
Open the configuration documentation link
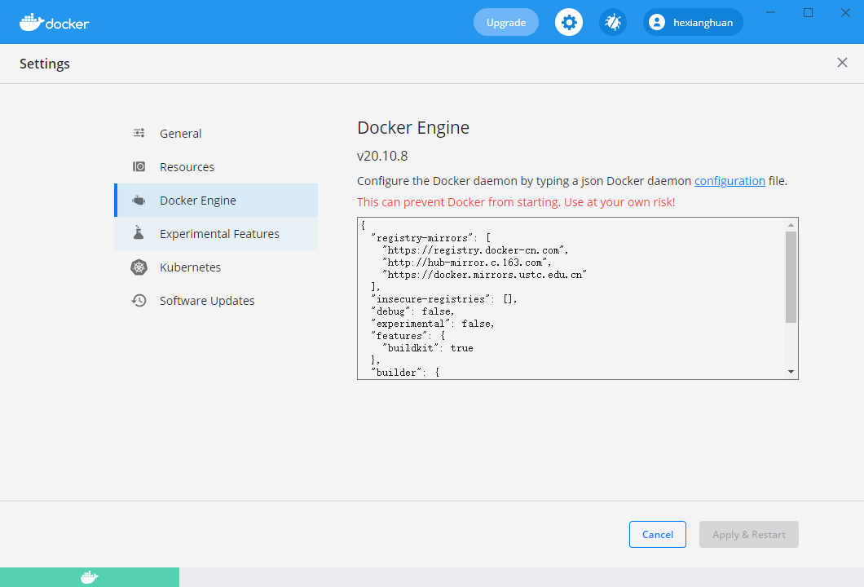730,181
